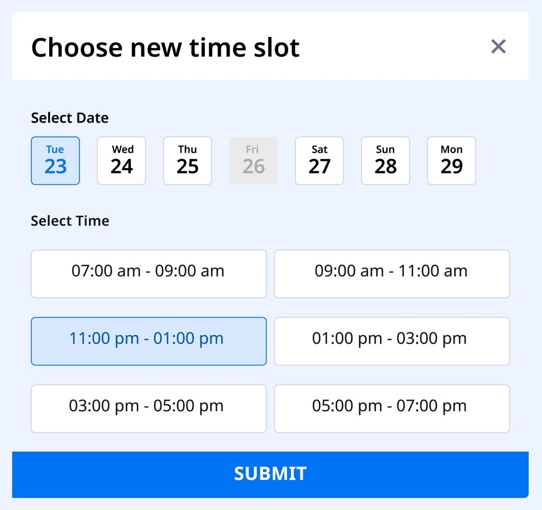
Task: Pick Monday 29 date tile
Action: [x=451, y=161]
